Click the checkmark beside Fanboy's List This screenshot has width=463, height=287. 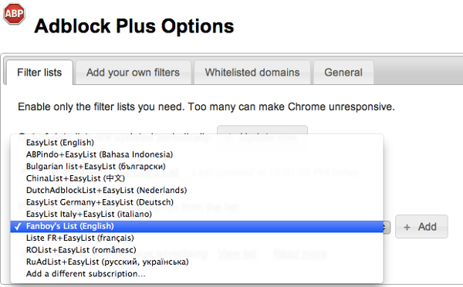[x=18, y=227]
